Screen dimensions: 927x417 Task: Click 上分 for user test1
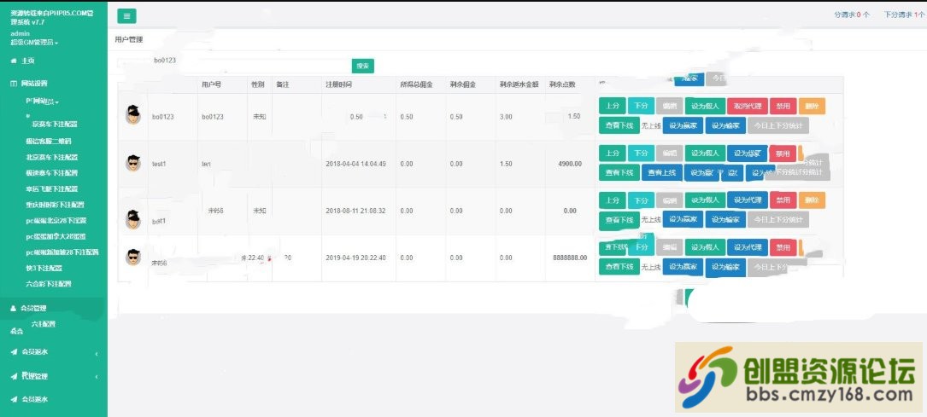[612, 153]
